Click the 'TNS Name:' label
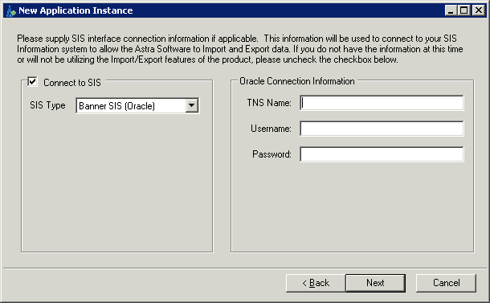 point(269,103)
